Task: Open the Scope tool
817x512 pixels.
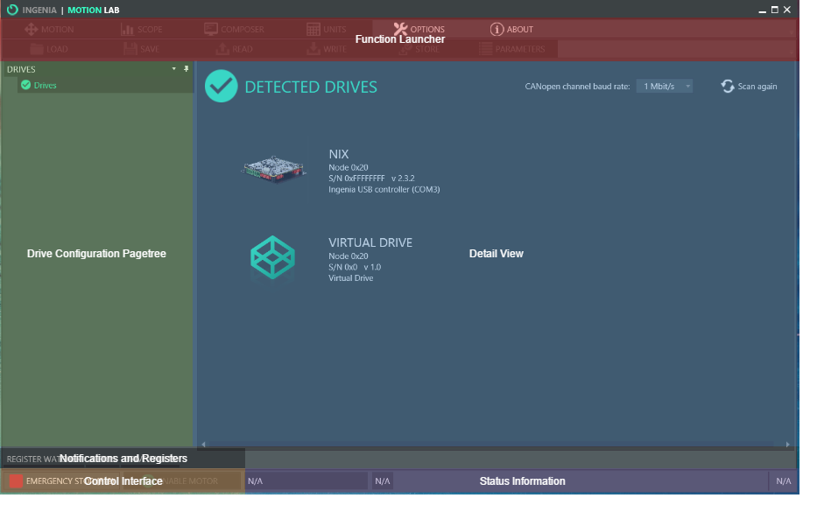Action: click(142, 29)
